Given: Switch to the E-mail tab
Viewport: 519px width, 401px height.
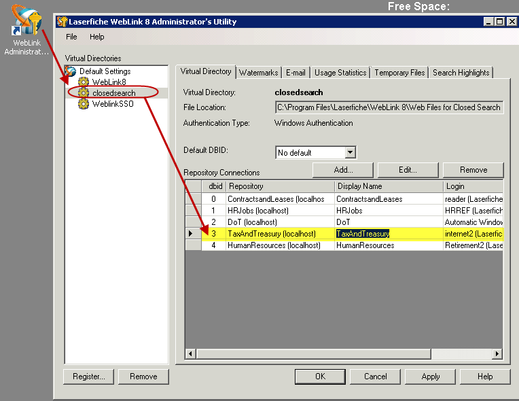Looking at the screenshot, I should tap(296, 73).
